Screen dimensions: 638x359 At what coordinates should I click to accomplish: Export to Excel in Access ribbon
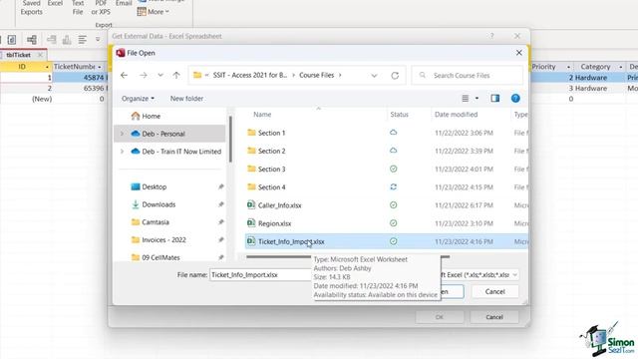[55, 4]
